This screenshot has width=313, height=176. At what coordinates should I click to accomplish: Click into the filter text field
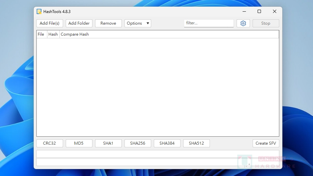pyautogui.click(x=209, y=23)
